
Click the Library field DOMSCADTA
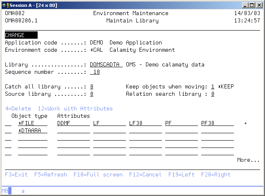tap(106, 65)
